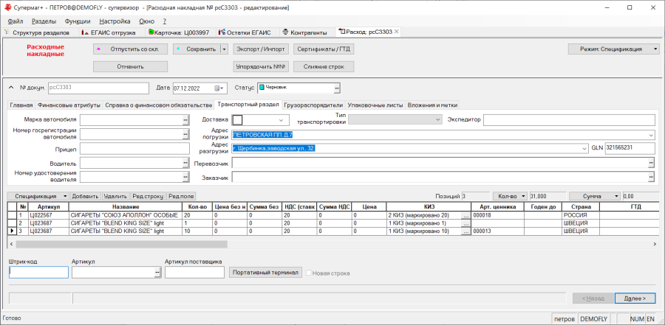Open Статус Черновик selector button
Viewport: 665px width, 325px height.
click(337, 88)
